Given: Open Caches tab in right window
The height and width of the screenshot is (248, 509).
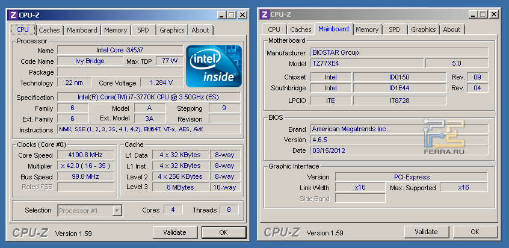Looking at the screenshot, I should 301,29.
